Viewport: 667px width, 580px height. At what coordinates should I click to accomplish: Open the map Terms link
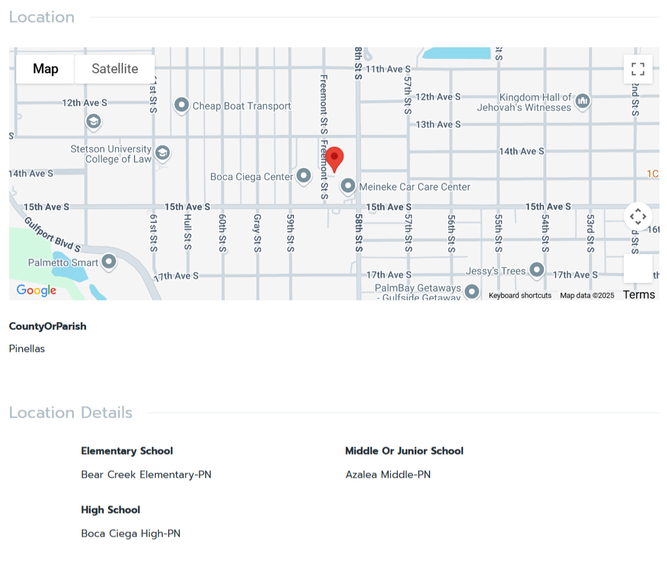pos(639,295)
